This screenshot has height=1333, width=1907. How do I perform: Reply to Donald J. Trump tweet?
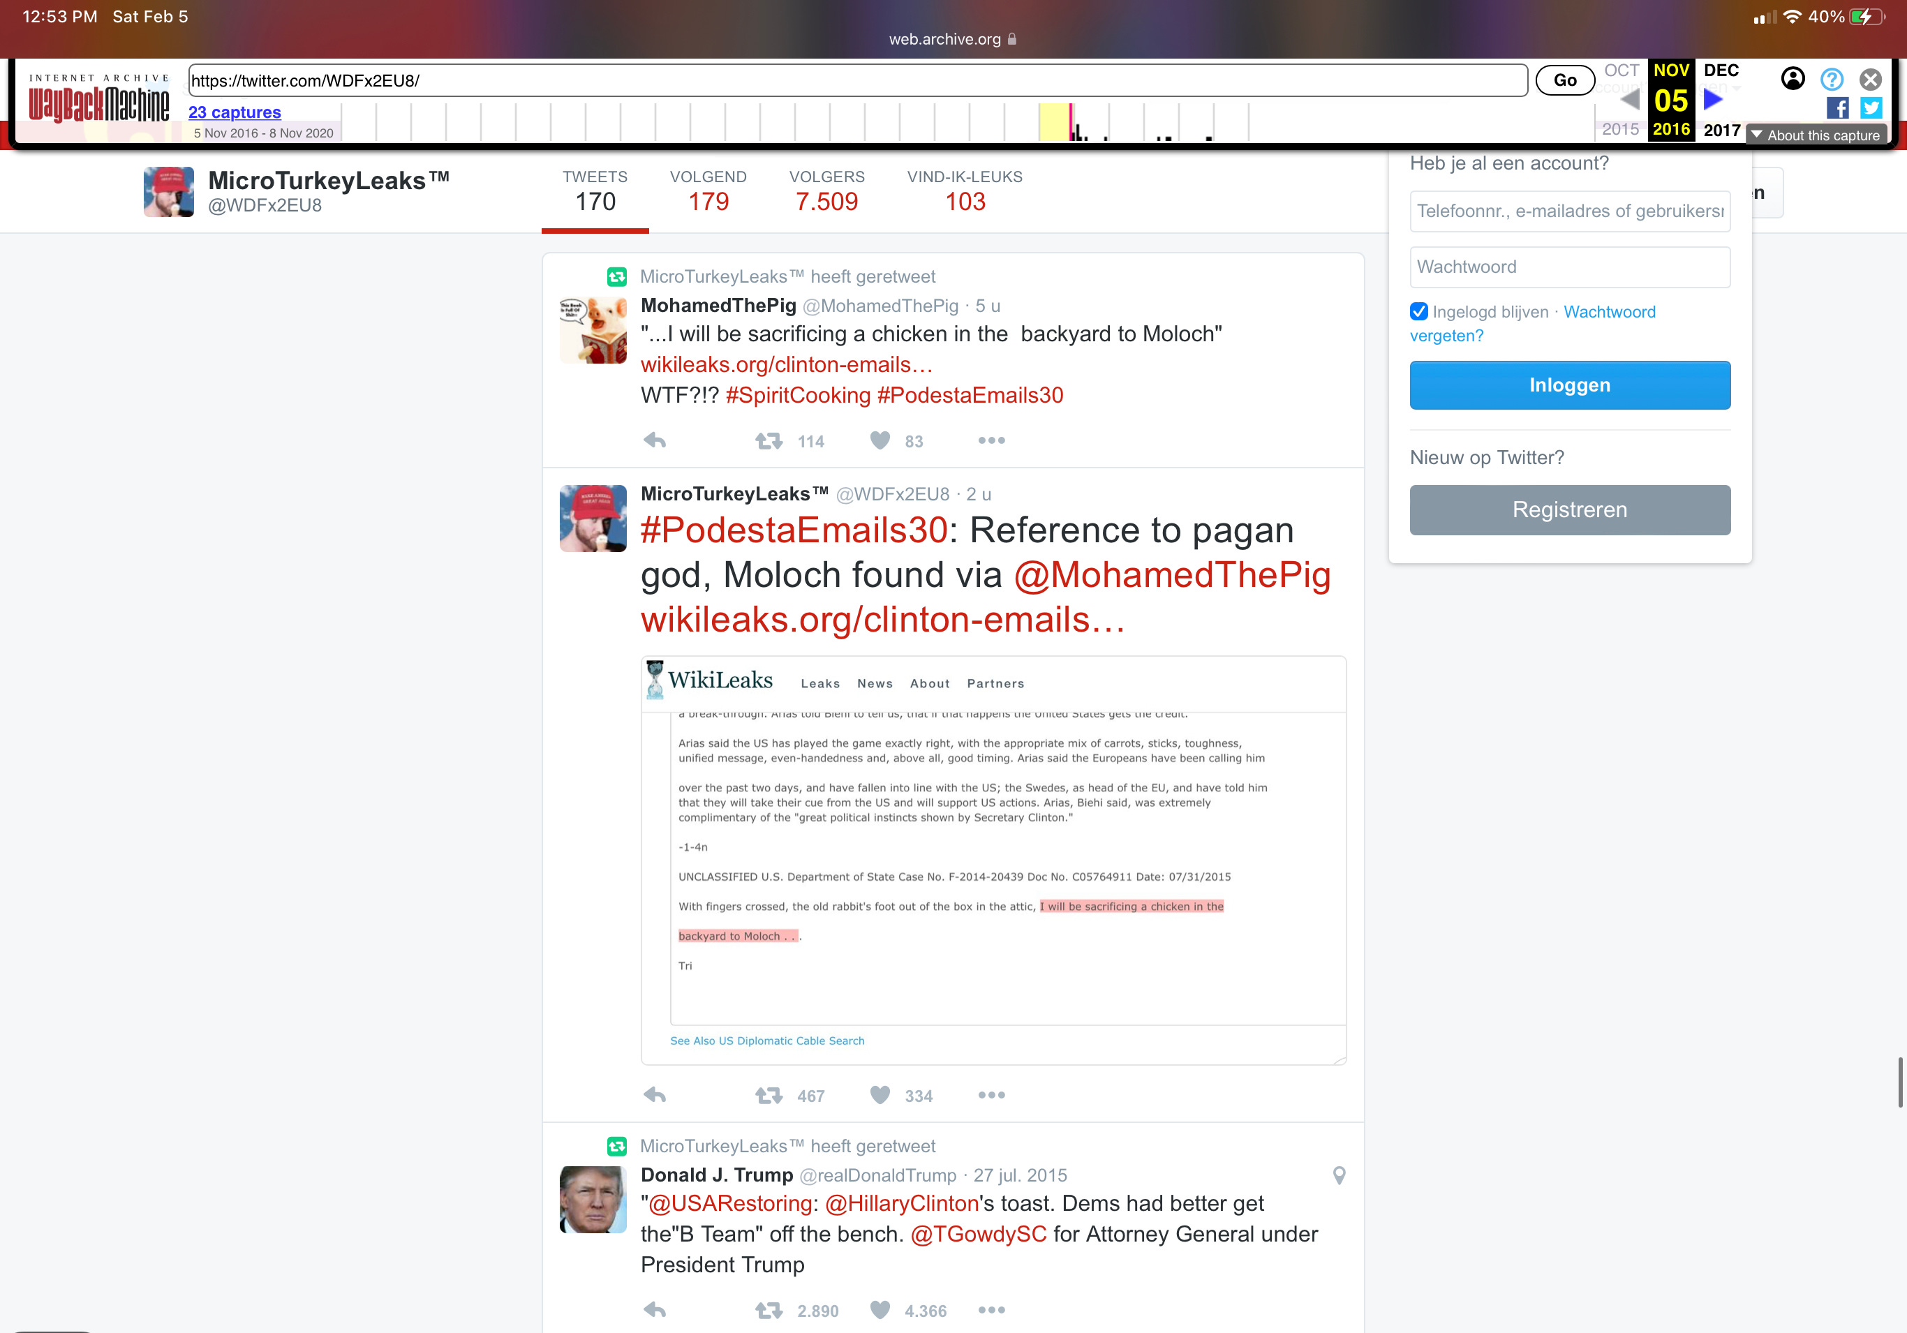tap(655, 1311)
